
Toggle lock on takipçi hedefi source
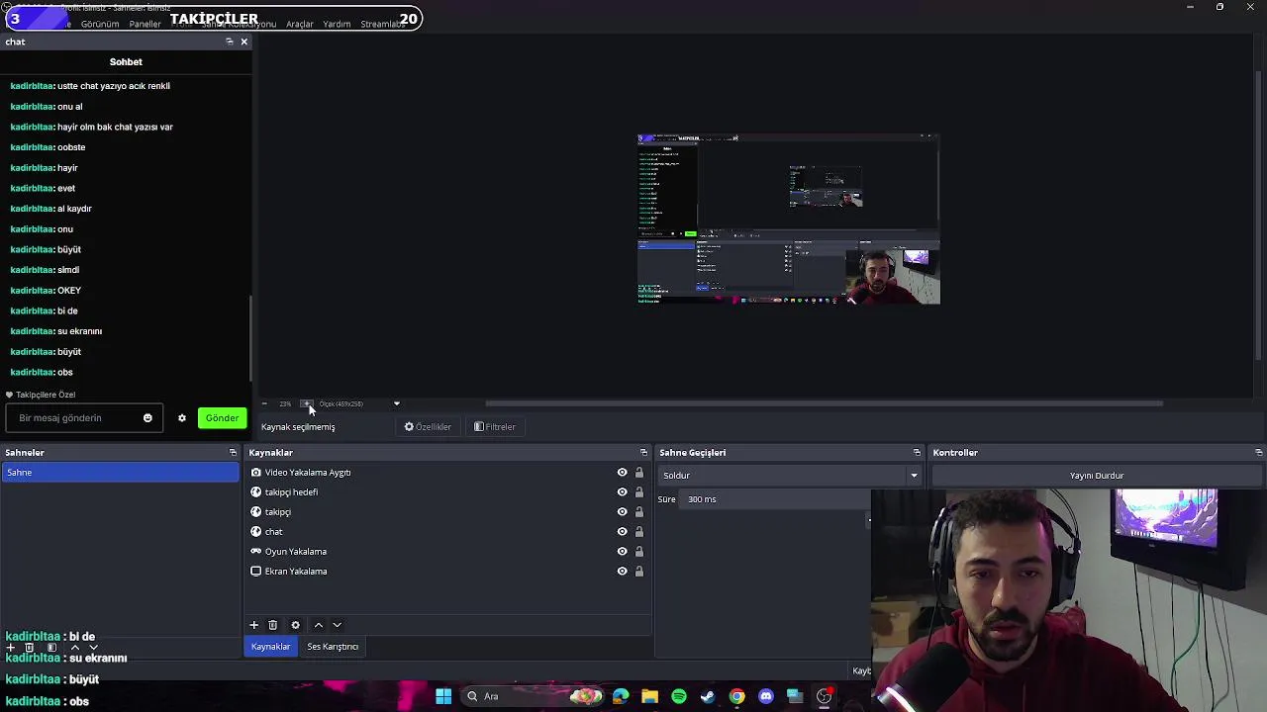(x=638, y=492)
